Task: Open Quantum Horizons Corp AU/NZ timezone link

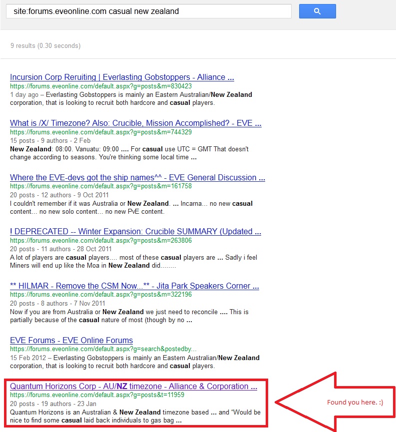Action: [x=134, y=386]
